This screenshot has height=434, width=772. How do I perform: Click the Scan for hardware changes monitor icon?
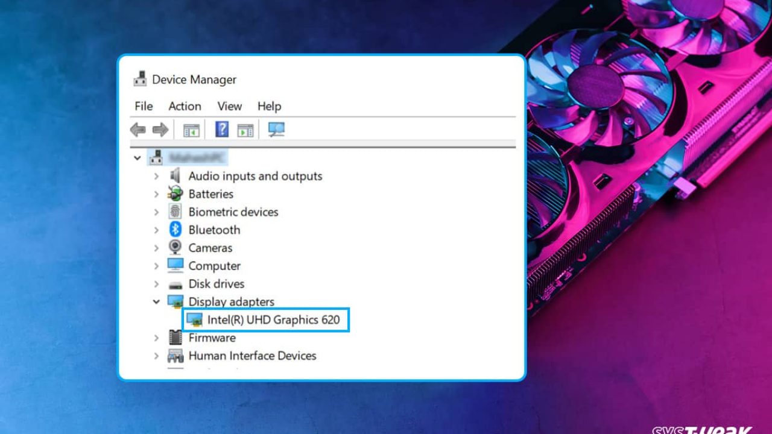tap(276, 129)
